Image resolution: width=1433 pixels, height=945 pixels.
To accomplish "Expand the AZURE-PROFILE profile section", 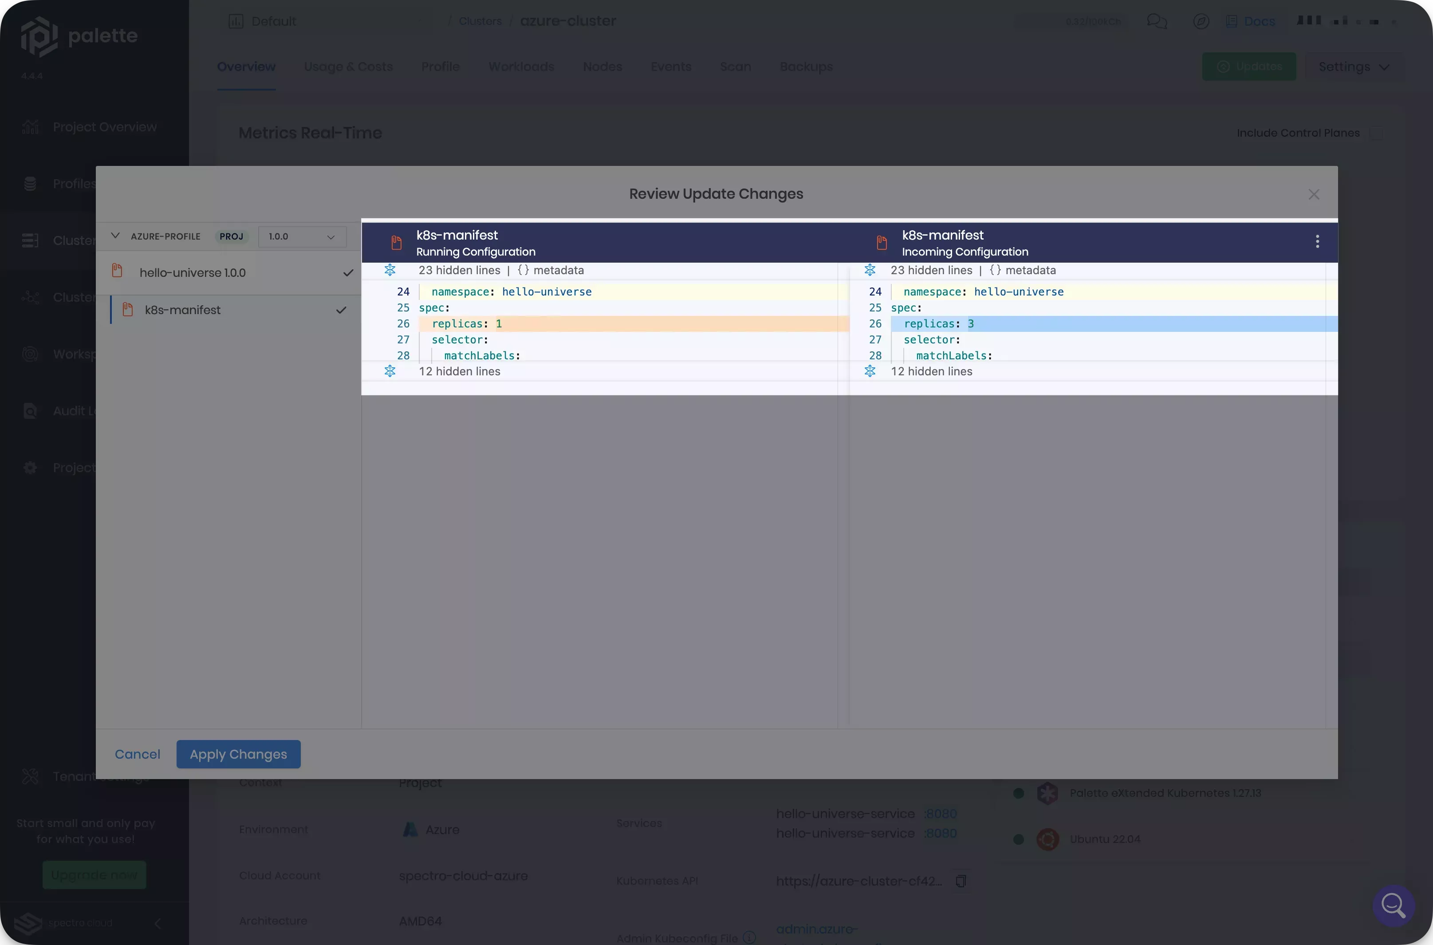I will click(115, 236).
